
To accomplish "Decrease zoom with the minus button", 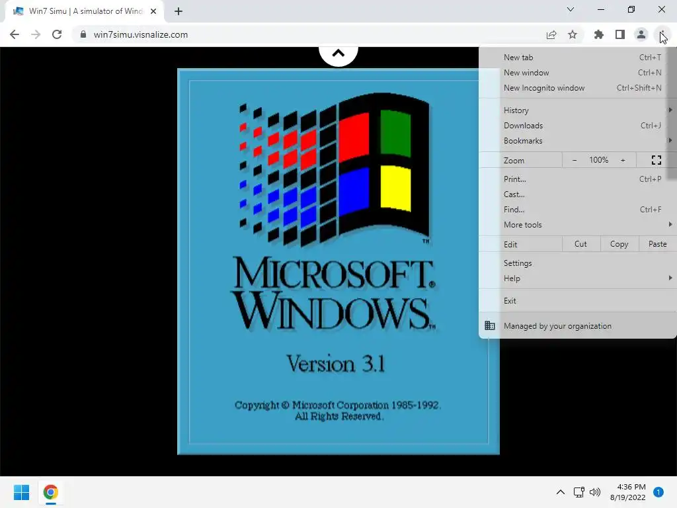I will (575, 160).
